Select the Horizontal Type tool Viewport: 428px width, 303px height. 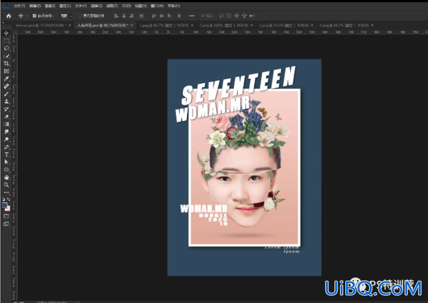[x=6, y=155]
